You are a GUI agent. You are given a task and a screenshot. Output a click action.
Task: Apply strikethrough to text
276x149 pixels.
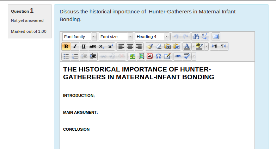[92, 46]
